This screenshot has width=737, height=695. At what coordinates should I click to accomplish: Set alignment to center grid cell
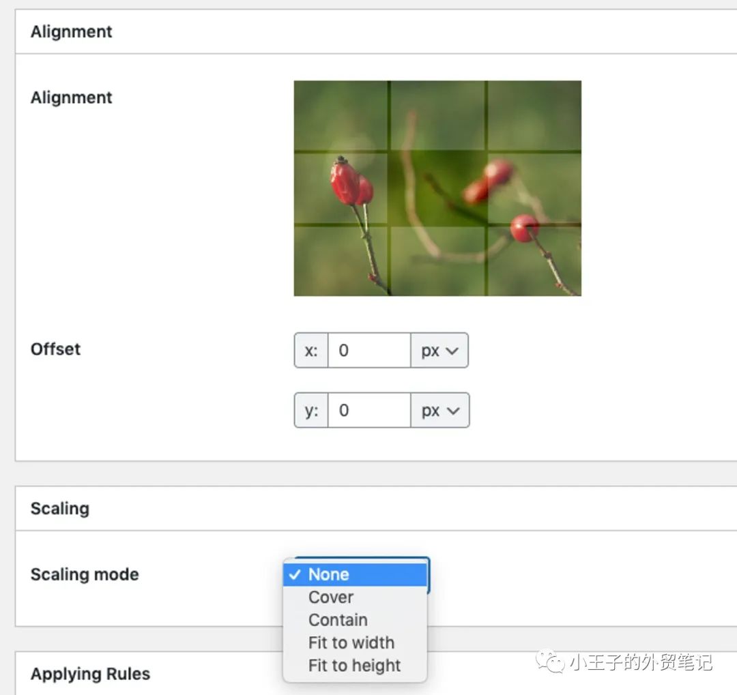437,188
